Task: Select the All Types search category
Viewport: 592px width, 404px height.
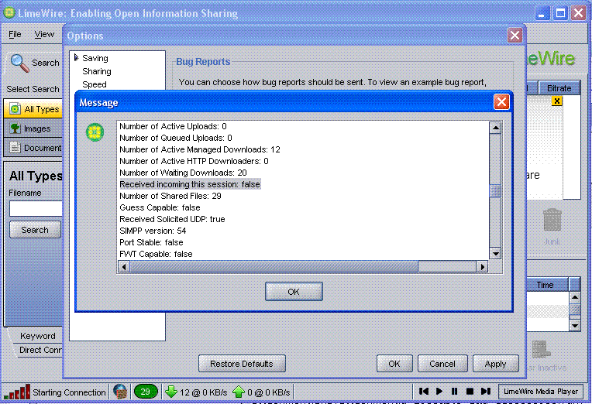Action: (x=36, y=109)
